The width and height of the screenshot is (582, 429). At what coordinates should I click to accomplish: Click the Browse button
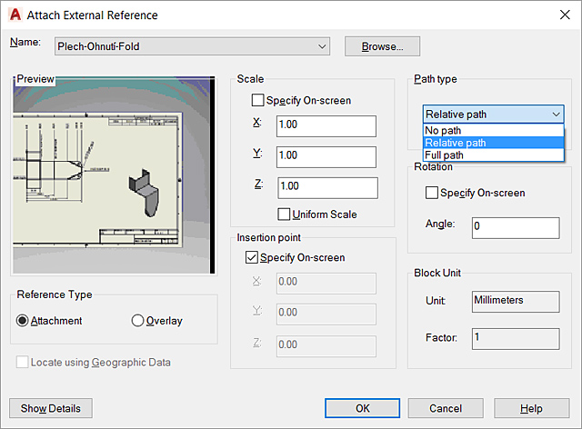click(x=382, y=46)
